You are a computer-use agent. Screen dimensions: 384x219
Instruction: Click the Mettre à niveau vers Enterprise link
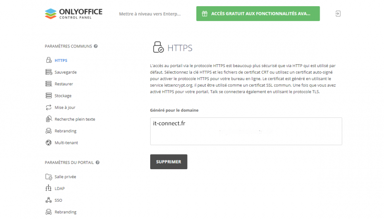(150, 14)
